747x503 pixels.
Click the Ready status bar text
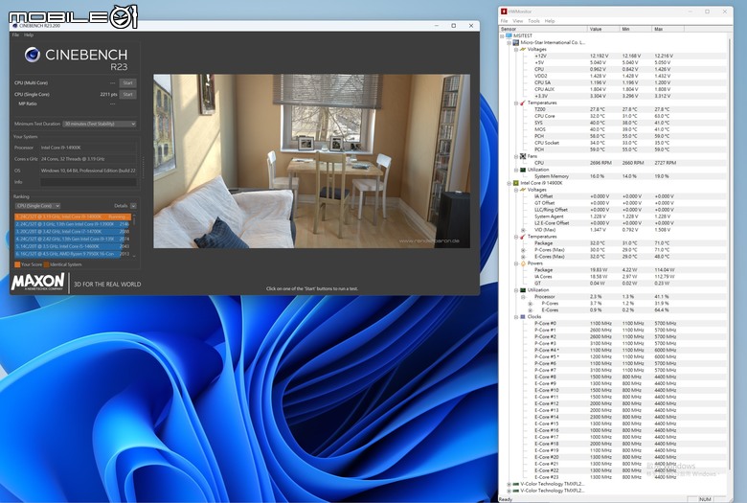[506, 499]
